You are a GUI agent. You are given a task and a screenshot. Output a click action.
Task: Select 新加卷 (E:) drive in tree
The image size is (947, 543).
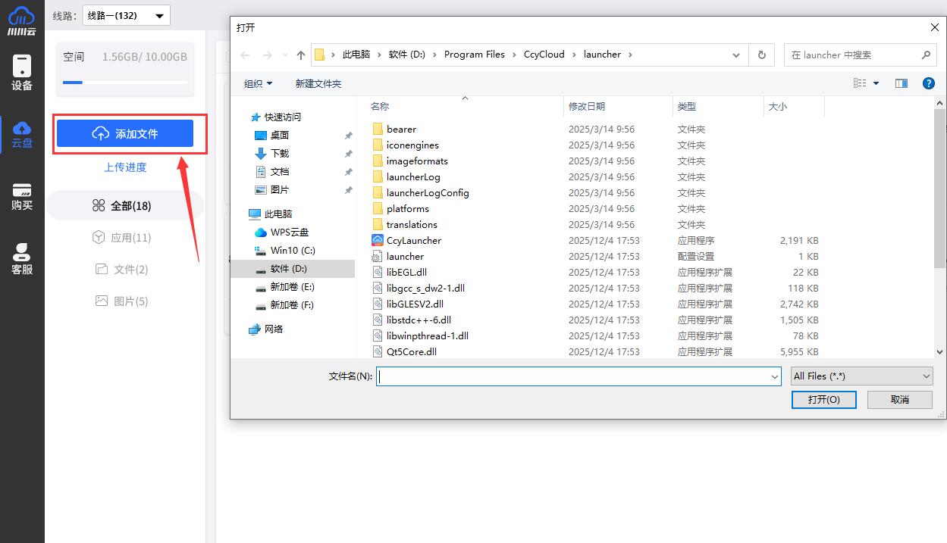pyautogui.click(x=292, y=287)
